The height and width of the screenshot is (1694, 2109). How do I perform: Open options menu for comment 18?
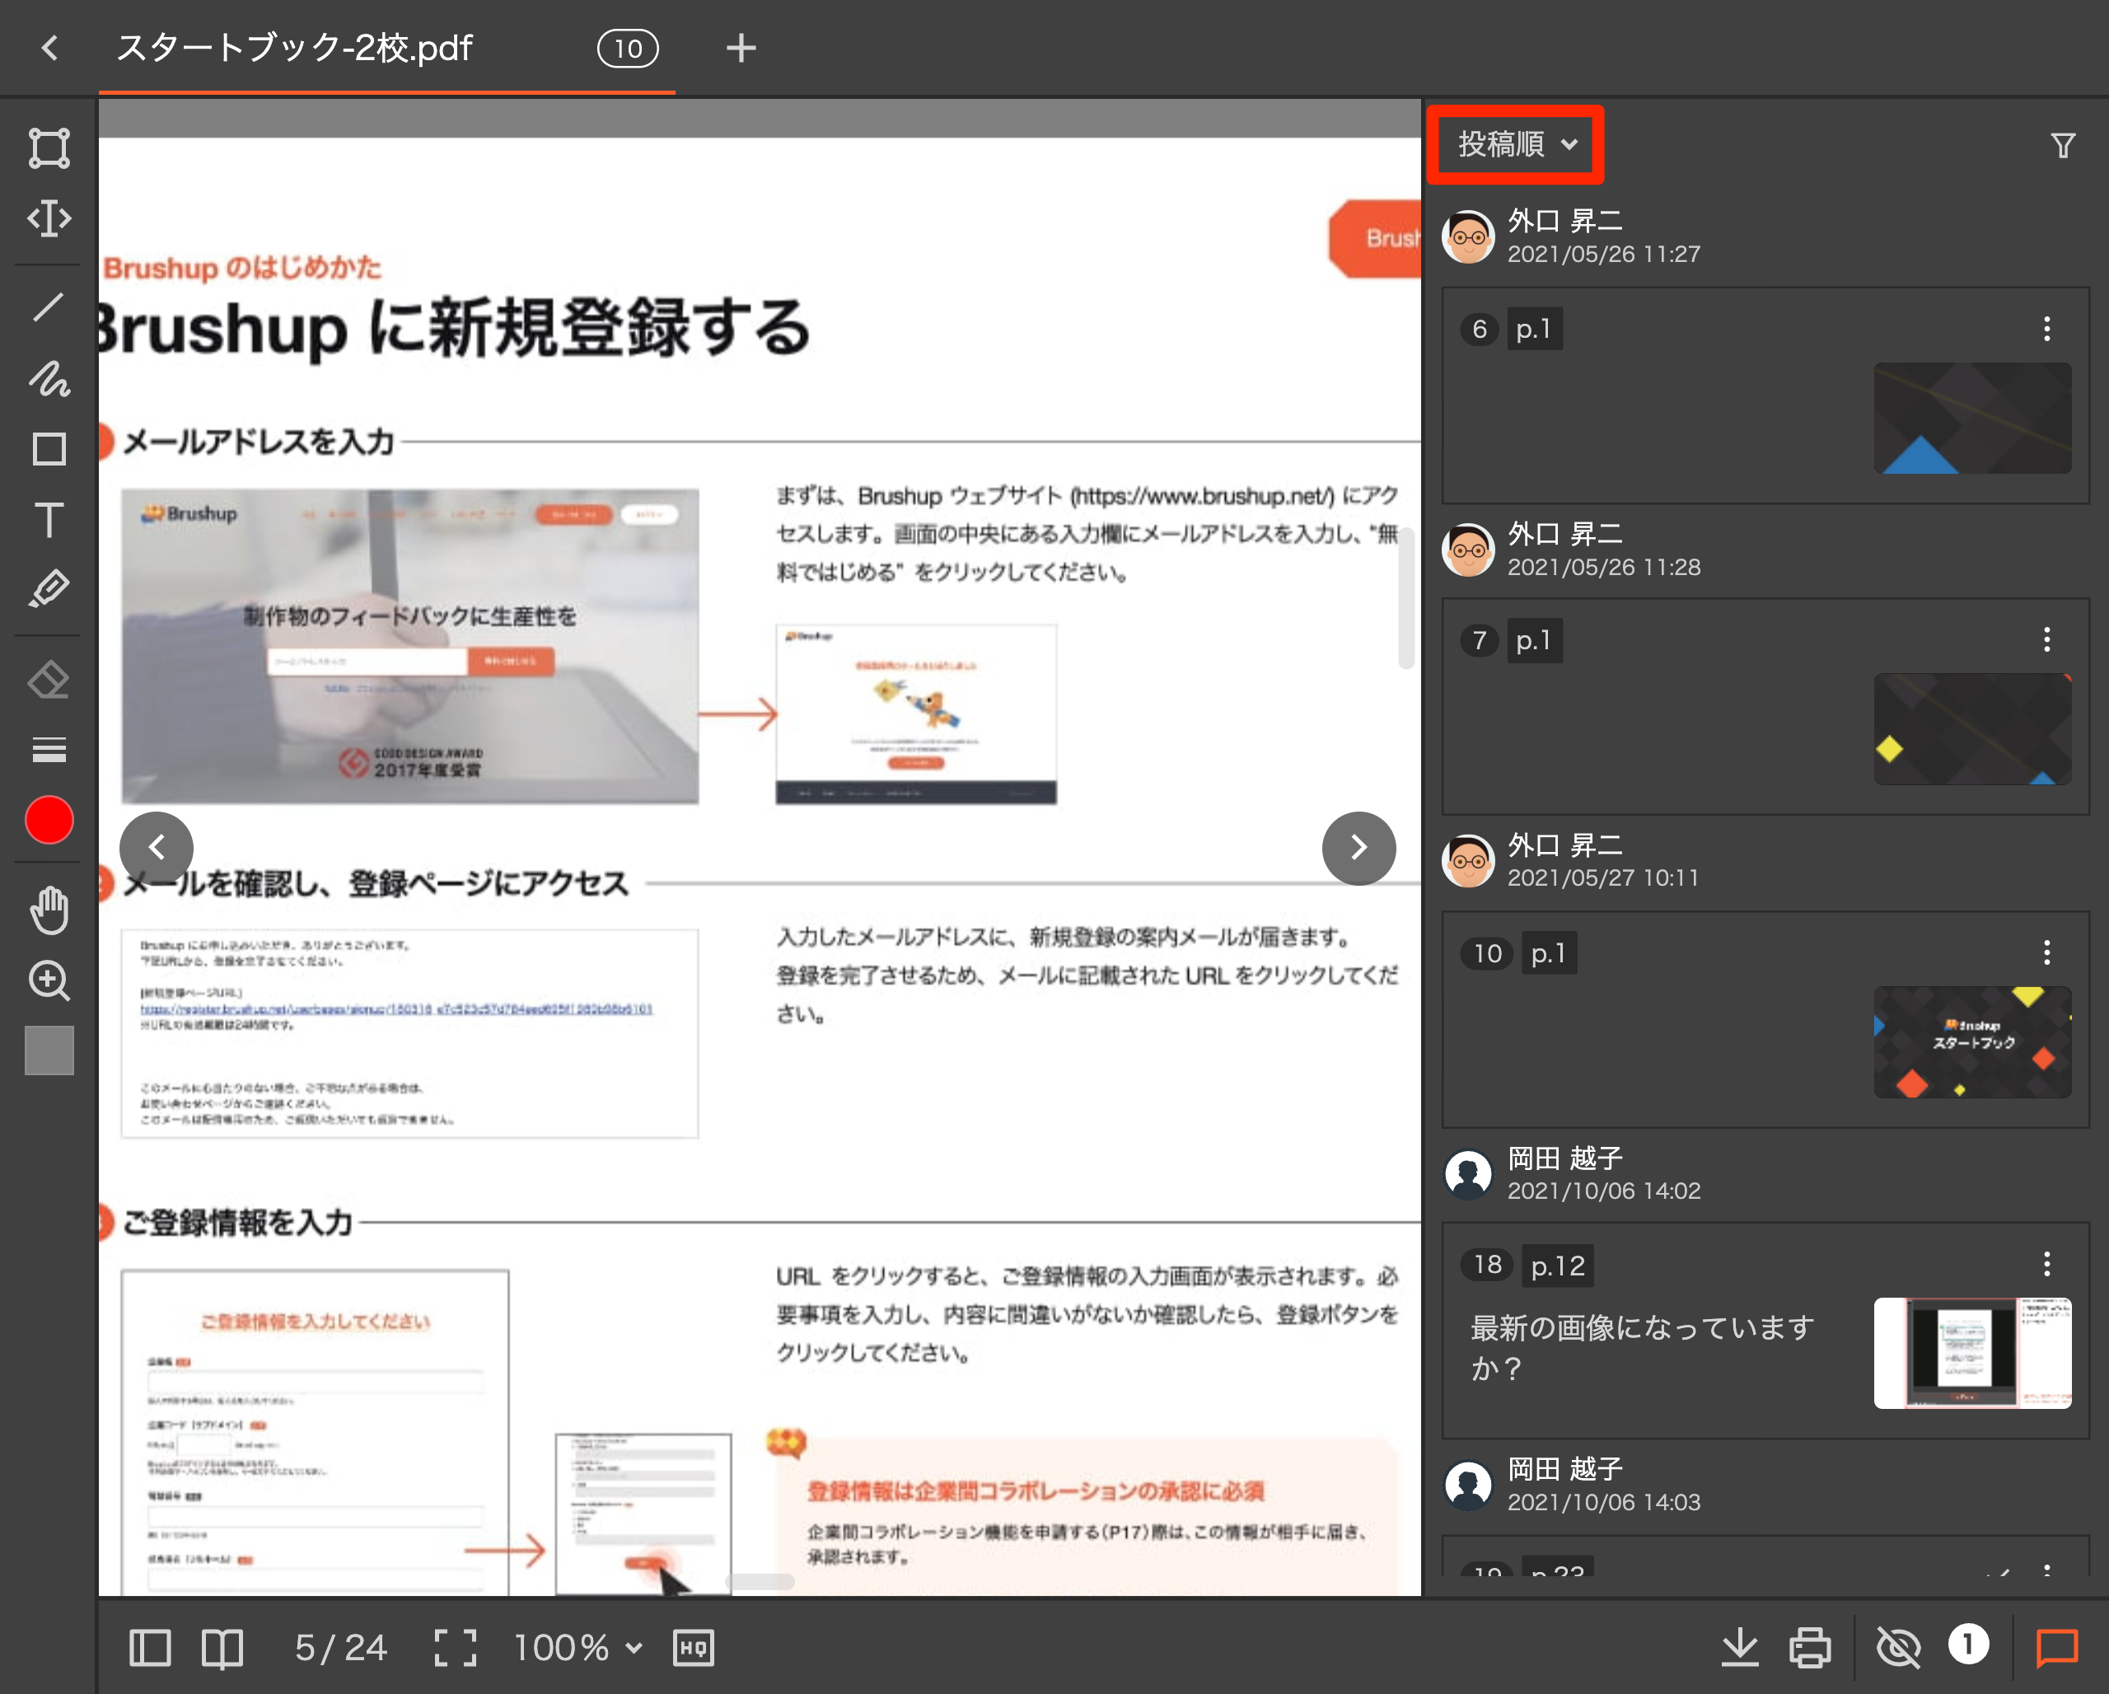pos(2046,1264)
